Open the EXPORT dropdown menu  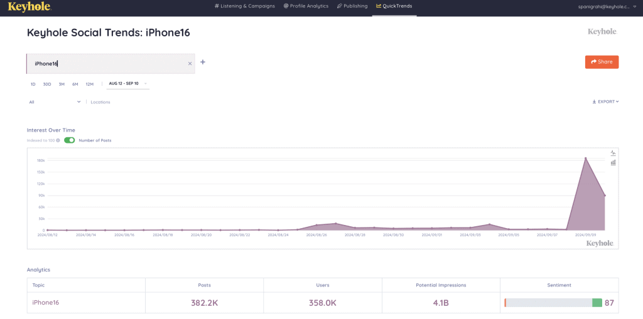pyautogui.click(x=605, y=102)
